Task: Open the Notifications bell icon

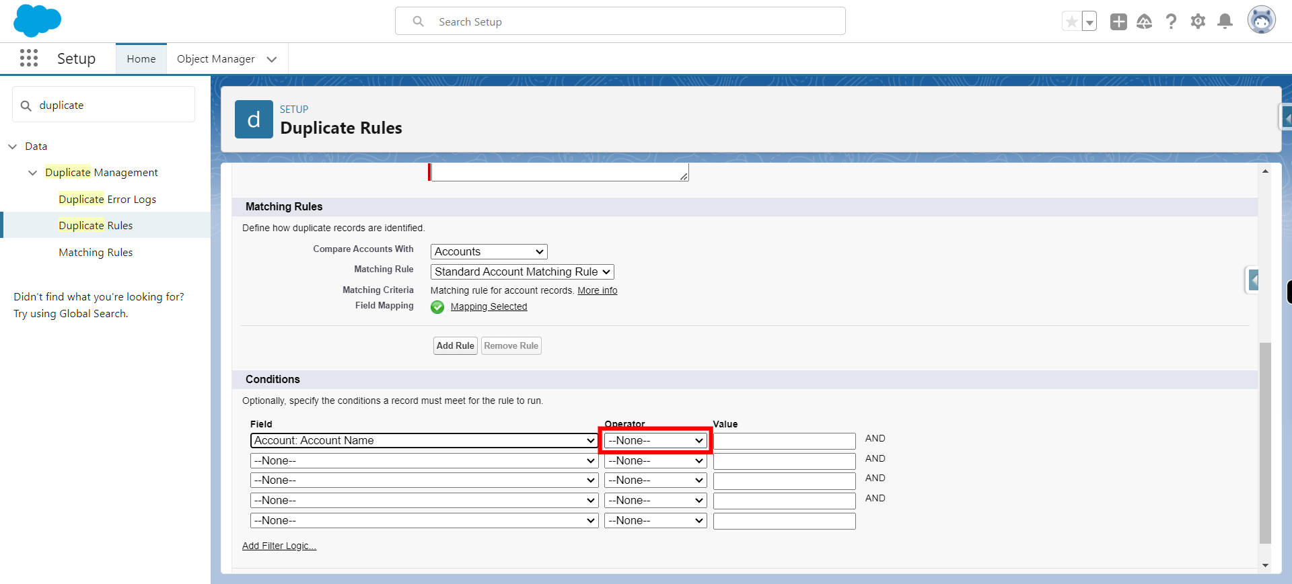Action: 1225,22
